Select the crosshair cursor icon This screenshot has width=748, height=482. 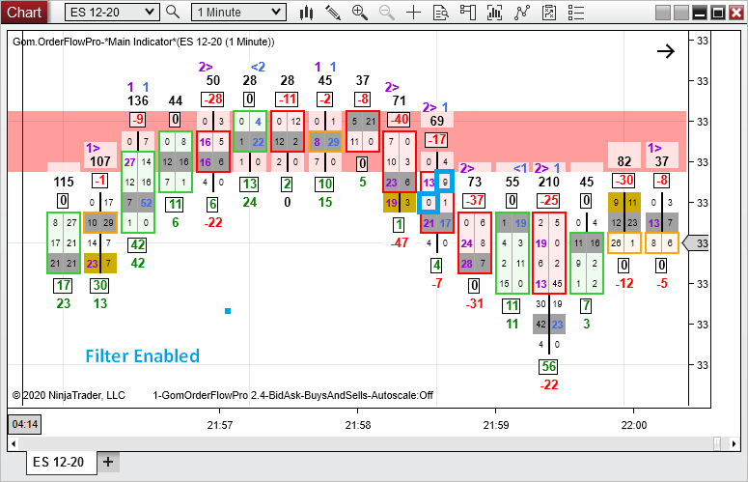click(x=414, y=13)
